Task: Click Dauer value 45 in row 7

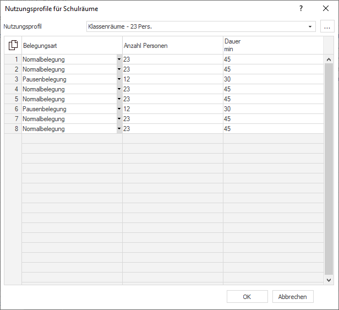Action: coord(274,119)
